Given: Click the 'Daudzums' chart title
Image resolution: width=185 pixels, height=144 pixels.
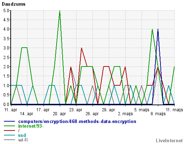Looking at the screenshot, I should click(14, 4).
